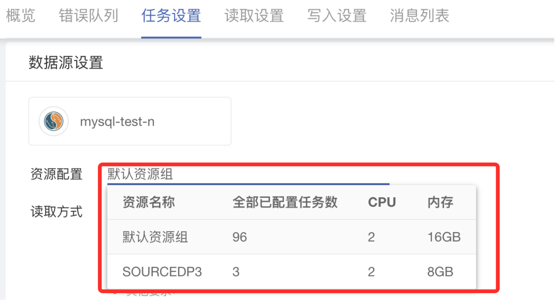Screen dimensions: 556x305
Task: Click the 全部已配置任务数 column header
Action: point(285,202)
